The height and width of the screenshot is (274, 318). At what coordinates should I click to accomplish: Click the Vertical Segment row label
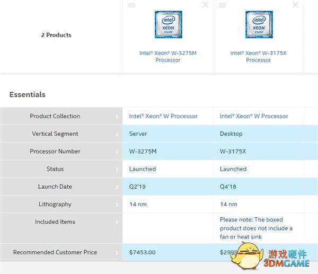55,134
